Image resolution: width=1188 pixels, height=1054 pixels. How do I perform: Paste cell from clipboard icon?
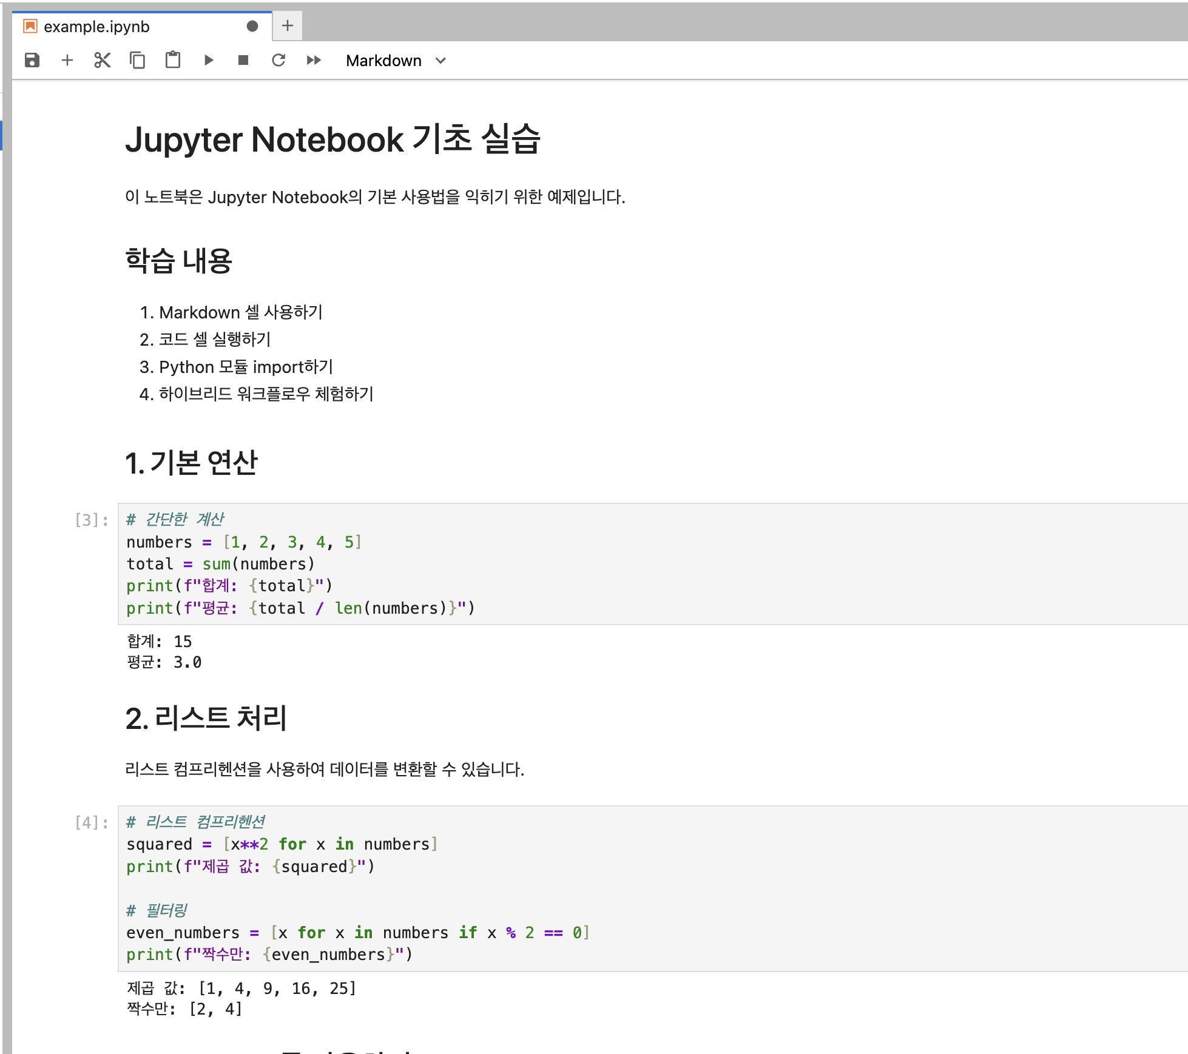pos(173,60)
